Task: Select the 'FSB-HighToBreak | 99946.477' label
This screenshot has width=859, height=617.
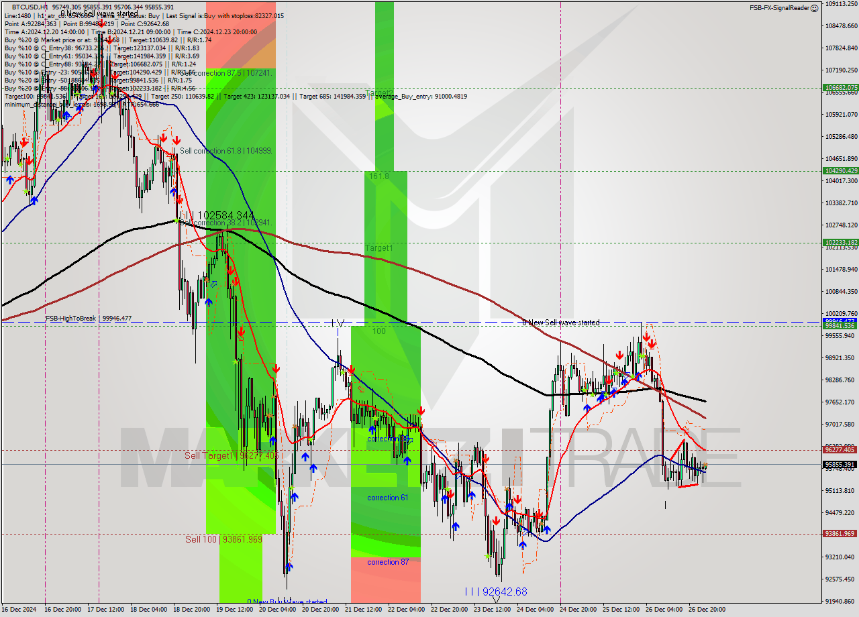Action: point(89,318)
